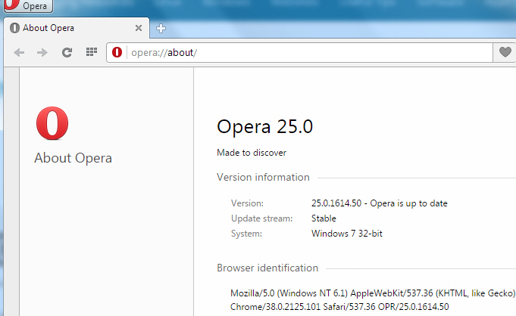Select the About Opera tab
516x316 pixels.
tap(77, 28)
